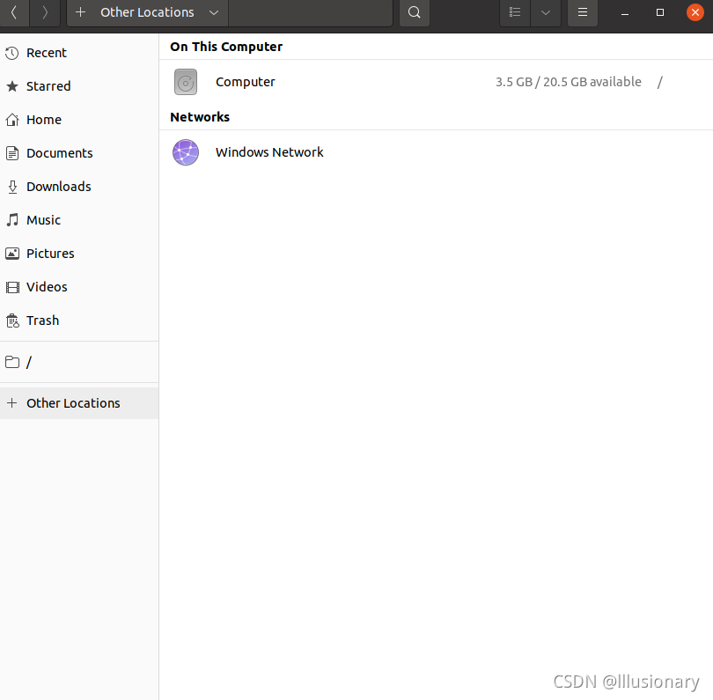The width and height of the screenshot is (713, 700).
Task: Select the Videos folder in sidebar
Action: 47,286
